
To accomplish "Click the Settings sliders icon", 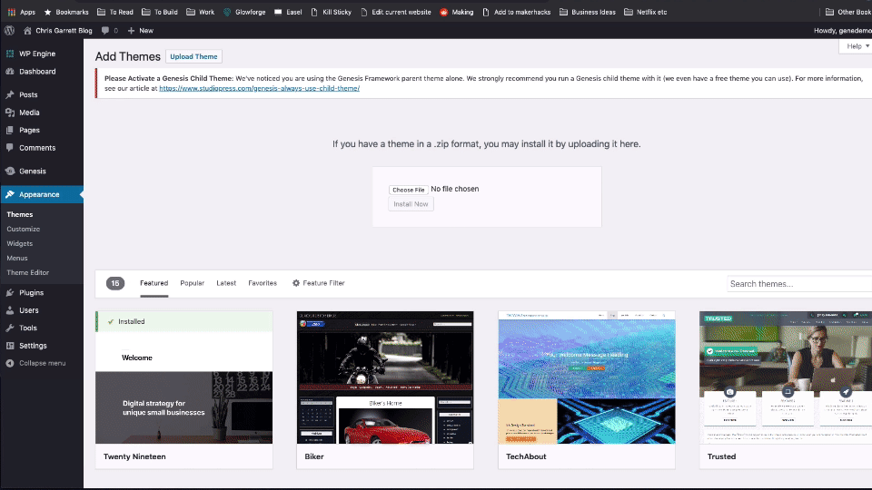I will click(10, 346).
